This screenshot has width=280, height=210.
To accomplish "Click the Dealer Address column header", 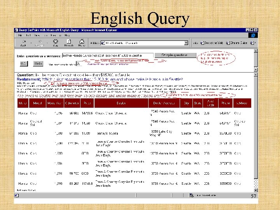I will 164,103.
